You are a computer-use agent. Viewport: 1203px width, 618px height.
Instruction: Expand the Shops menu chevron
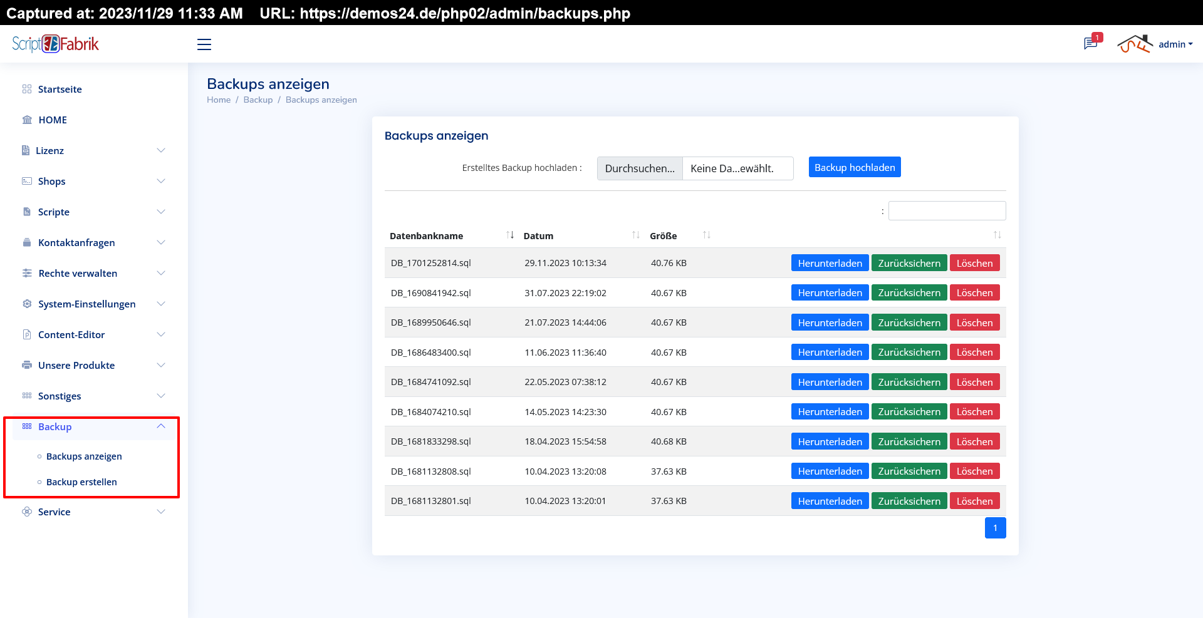point(161,181)
